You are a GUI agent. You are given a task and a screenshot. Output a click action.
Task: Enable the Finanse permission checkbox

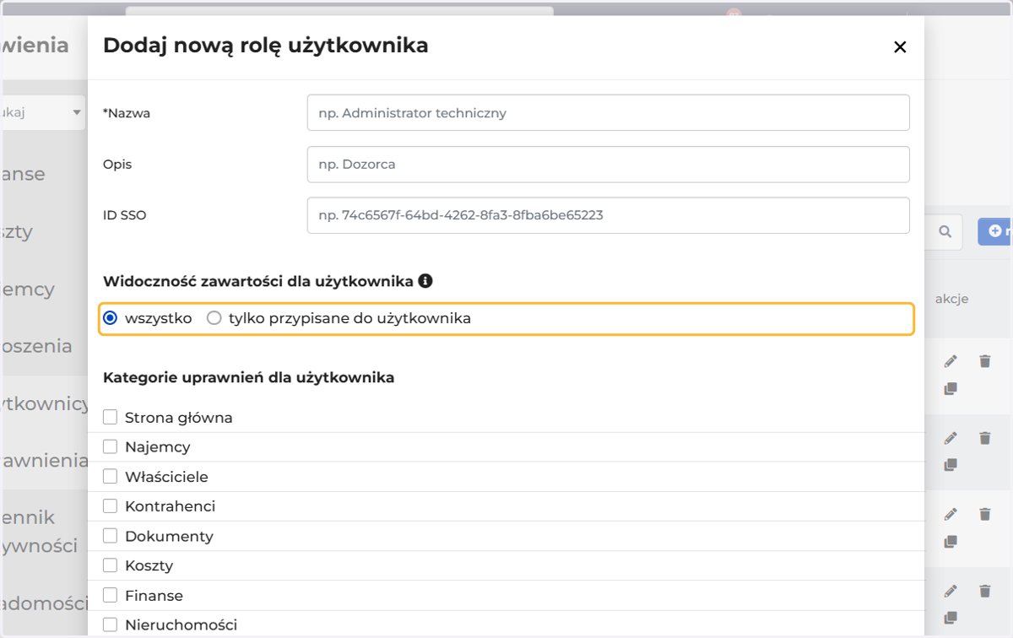(110, 595)
